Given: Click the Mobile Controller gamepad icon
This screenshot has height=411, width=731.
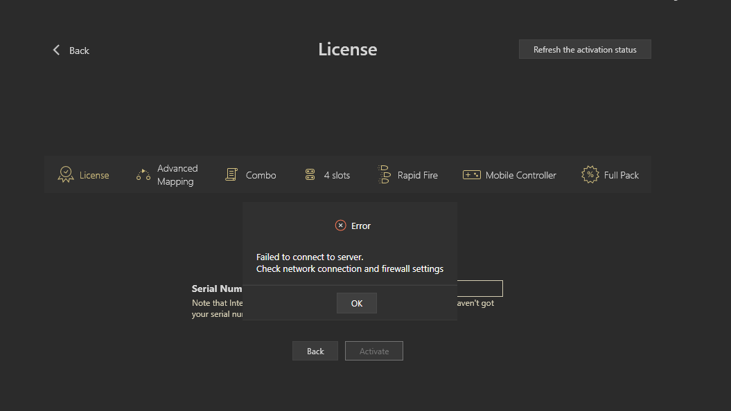Looking at the screenshot, I should tap(472, 175).
